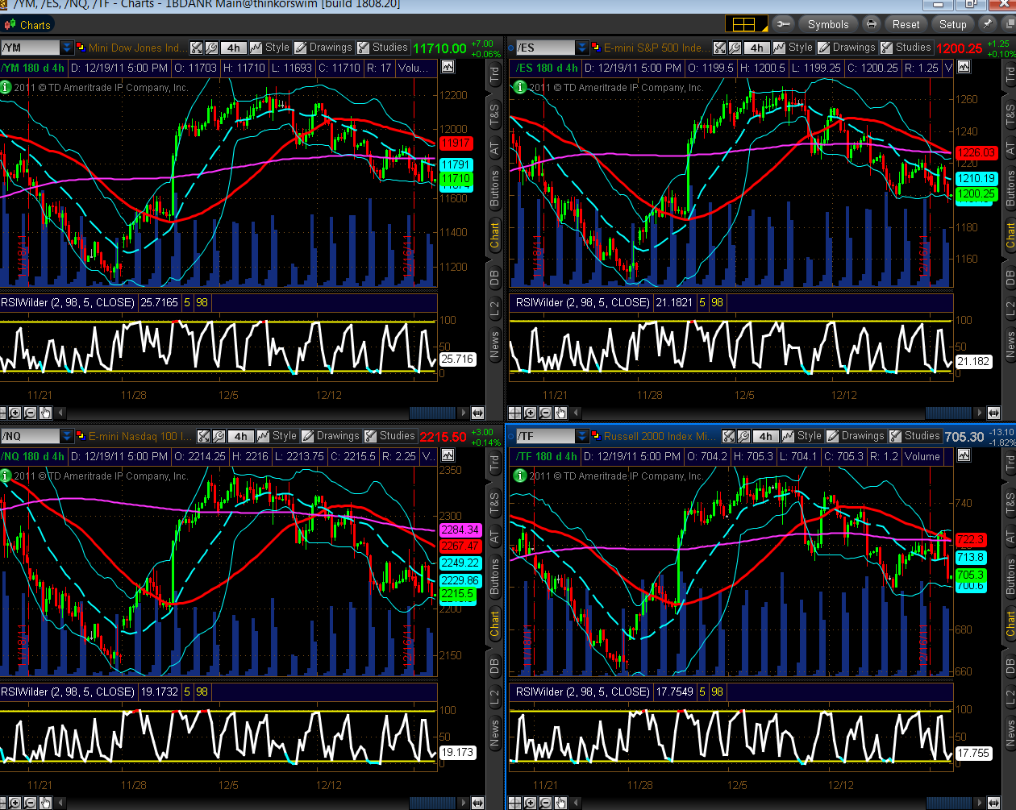Image resolution: width=1016 pixels, height=810 pixels.
Task: Open the /ES symbol dropdown arrow
Action: coord(582,48)
